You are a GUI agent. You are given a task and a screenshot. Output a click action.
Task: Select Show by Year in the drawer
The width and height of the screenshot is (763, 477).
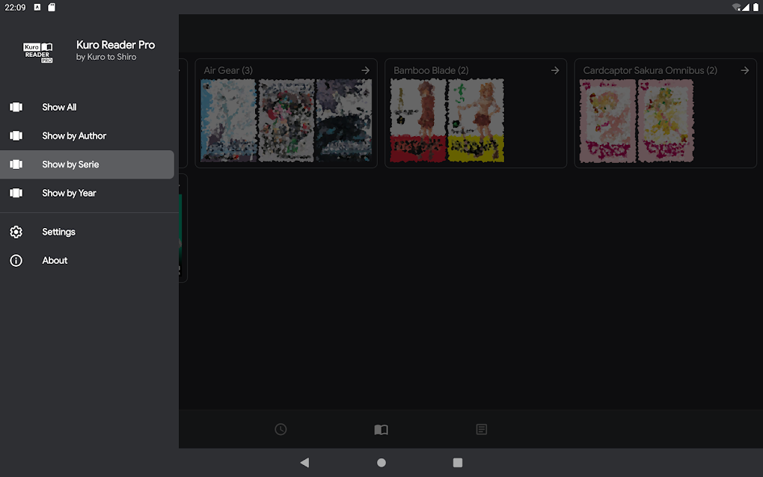click(69, 193)
